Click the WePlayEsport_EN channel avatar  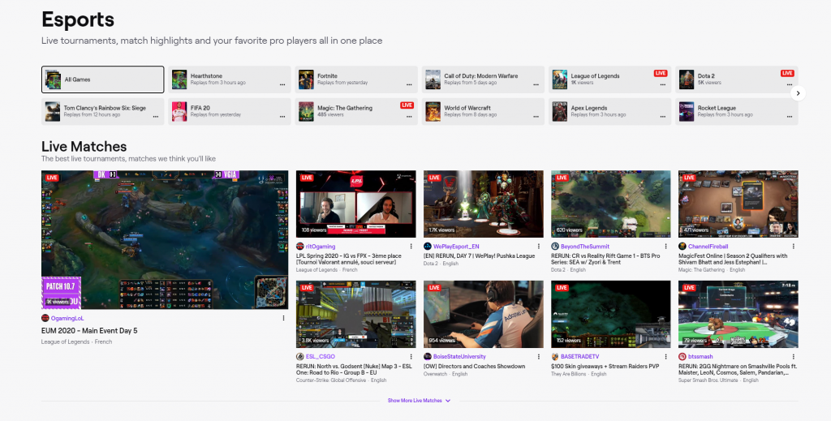(x=427, y=247)
